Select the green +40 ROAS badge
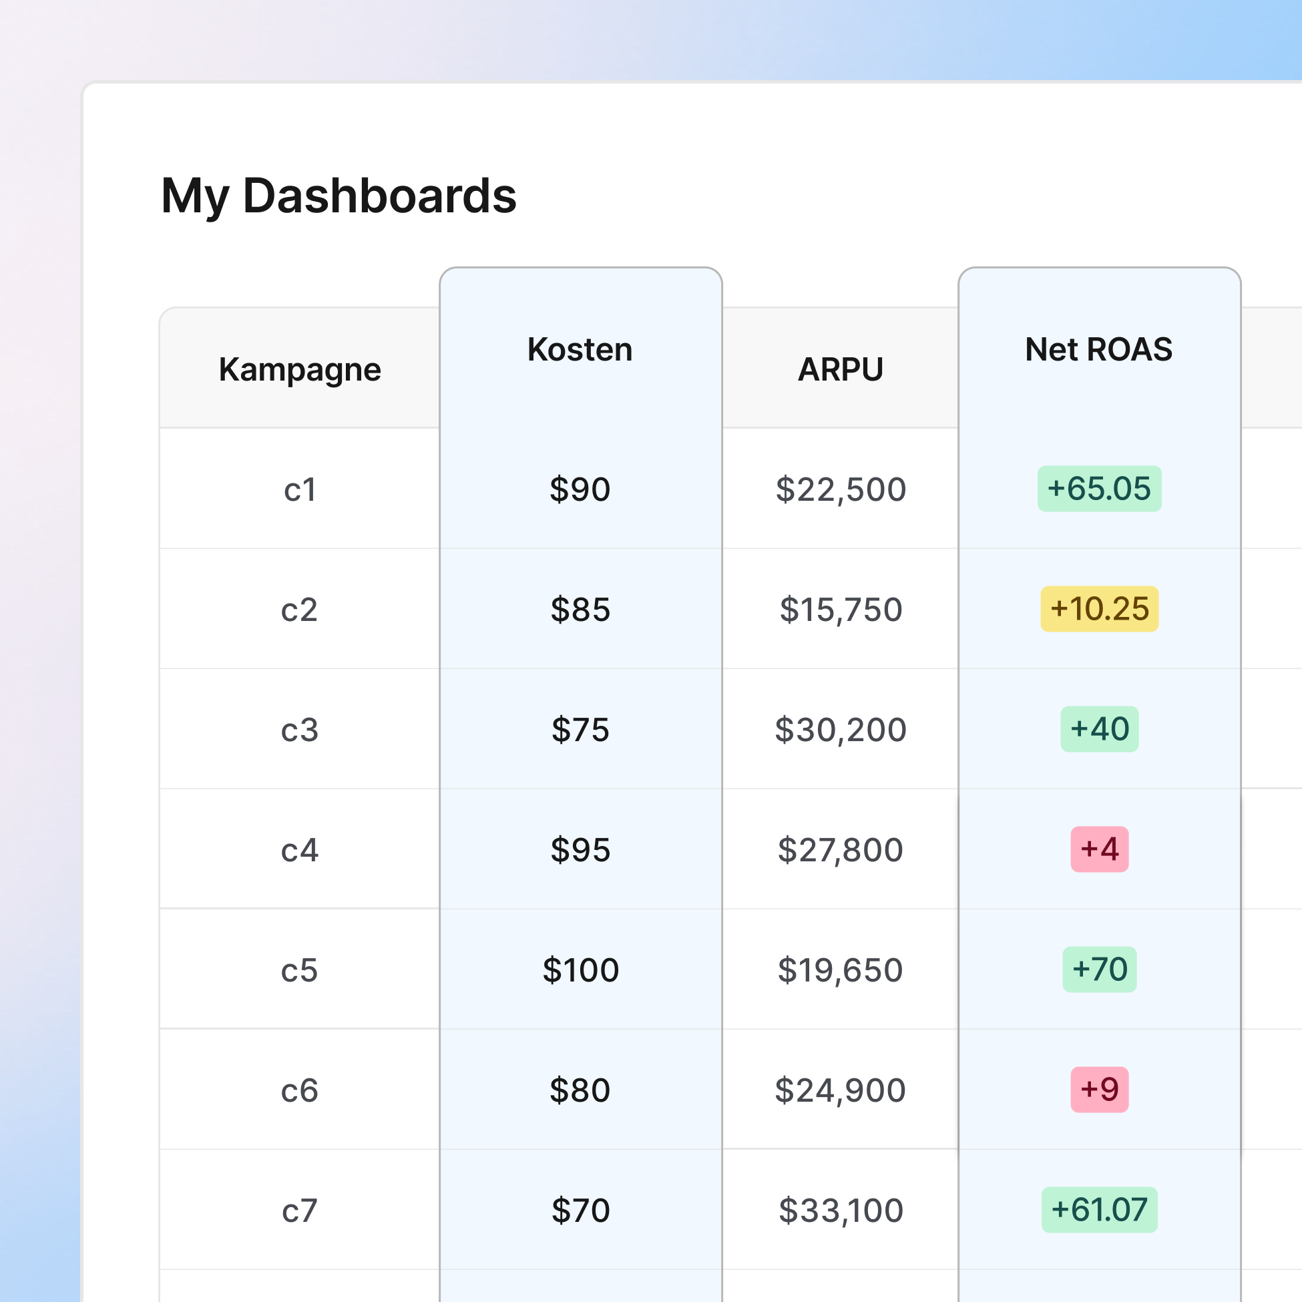 [1099, 729]
